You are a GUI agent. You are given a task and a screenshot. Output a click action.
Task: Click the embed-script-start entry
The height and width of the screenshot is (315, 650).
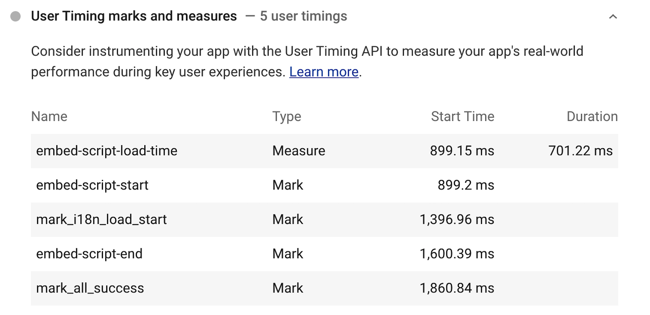92,185
